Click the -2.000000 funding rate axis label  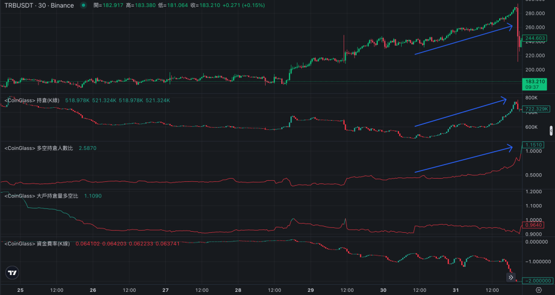point(535,281)
